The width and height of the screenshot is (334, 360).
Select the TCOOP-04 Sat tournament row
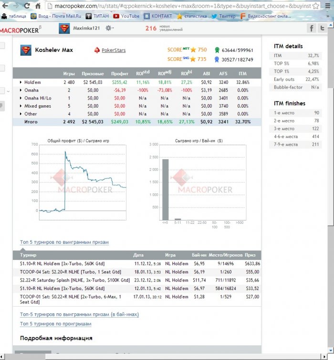137,272
